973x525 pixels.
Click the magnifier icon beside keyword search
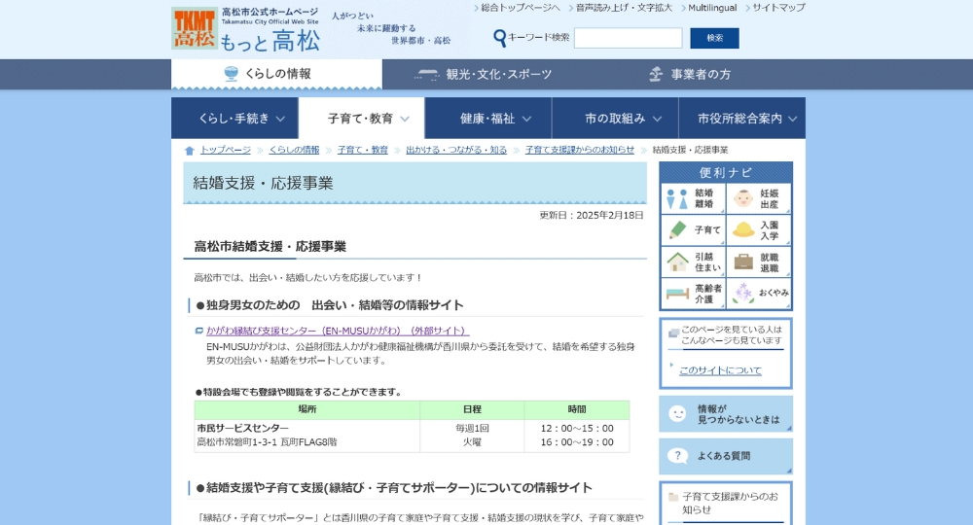499,38
